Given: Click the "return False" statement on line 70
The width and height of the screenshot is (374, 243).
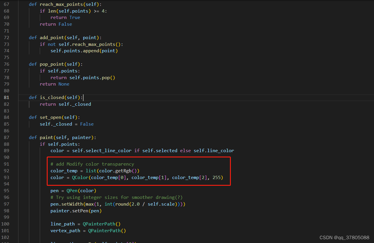Looking at the screenshot, I should pyautogui.click(x=56, y=24).
